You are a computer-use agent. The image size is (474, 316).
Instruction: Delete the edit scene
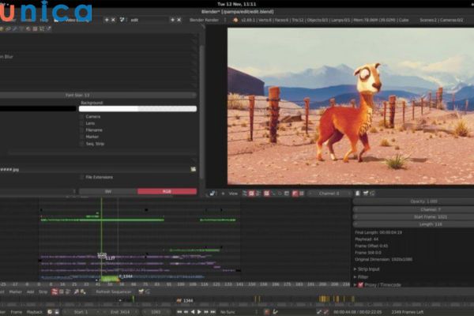pyautogui.click(x=179, y=20)
